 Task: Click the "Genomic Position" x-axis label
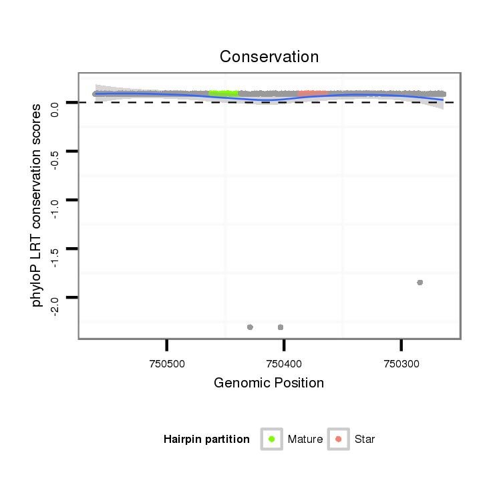pos(269,383)
